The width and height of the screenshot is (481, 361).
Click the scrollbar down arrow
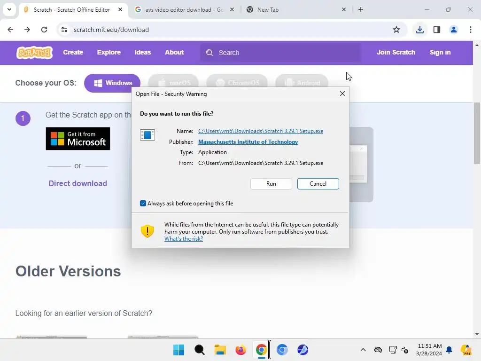[477, 334]
